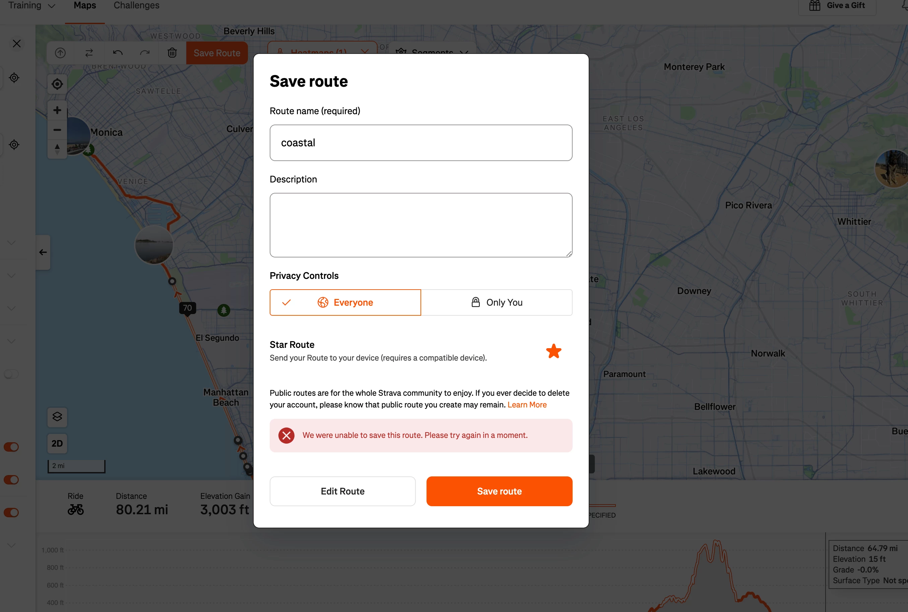Switch to the Challenges tab
Viewport: 908px width, 612px height.
coord(136,5)
